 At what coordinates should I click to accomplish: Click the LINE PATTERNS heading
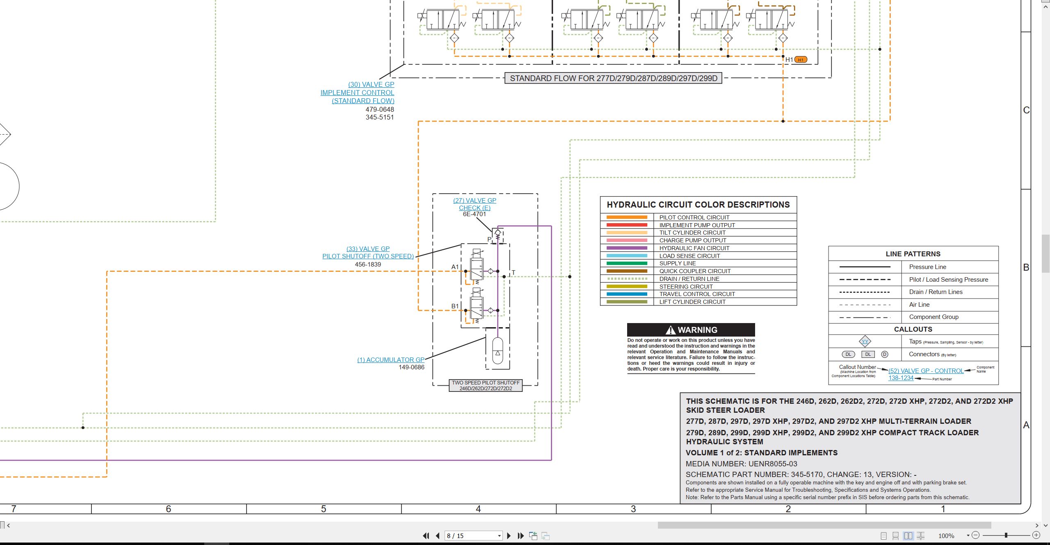pyautogui.click(x=913, y=254)
